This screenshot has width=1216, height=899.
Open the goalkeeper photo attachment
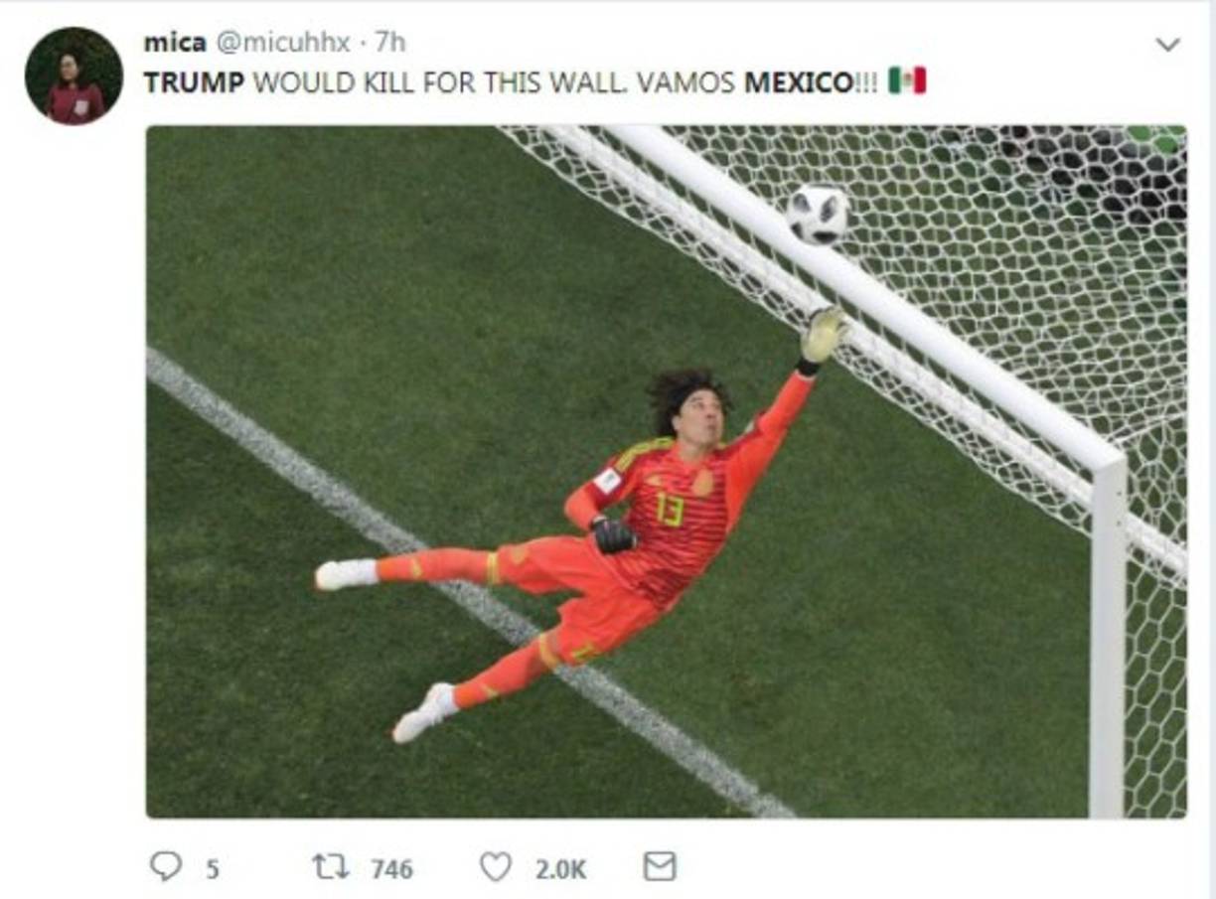(x=666, y=472)
